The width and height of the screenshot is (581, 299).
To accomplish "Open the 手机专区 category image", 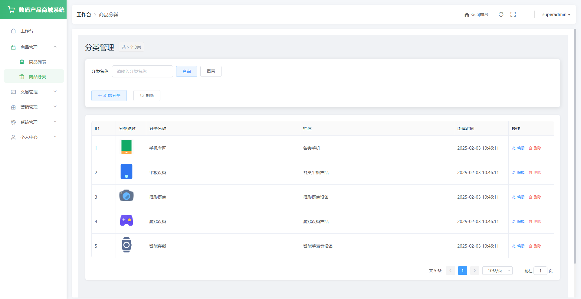I will click(x=126, y=147).
